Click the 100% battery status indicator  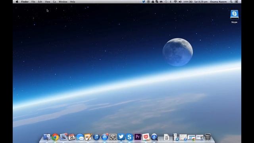[188, 2]
